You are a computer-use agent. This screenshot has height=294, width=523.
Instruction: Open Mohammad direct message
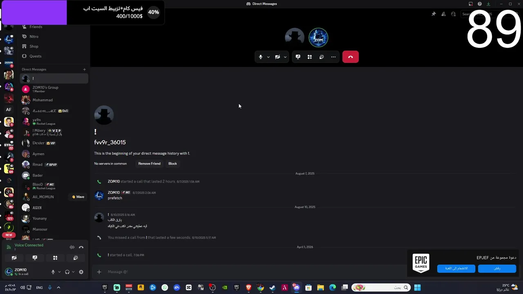click(x=54, y=100)
